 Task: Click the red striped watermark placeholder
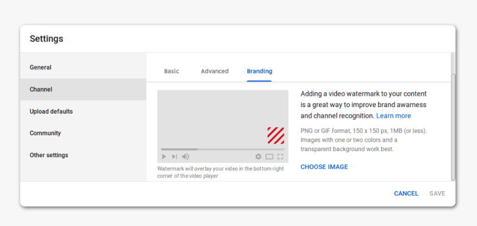point(276,135)
